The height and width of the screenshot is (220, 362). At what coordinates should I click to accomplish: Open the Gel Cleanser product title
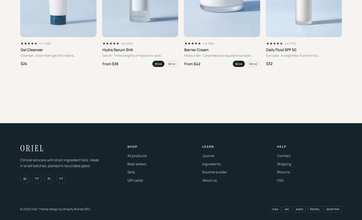coord(32,50)
